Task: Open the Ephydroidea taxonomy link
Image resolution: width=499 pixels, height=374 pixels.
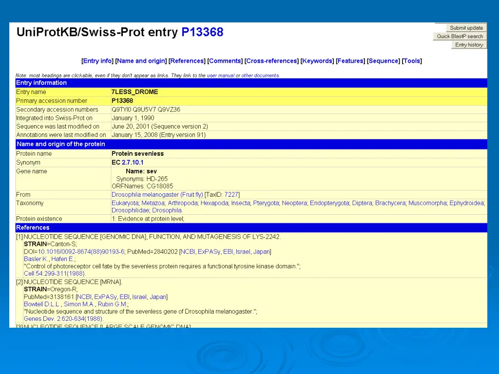Action: tap(466, 203)
